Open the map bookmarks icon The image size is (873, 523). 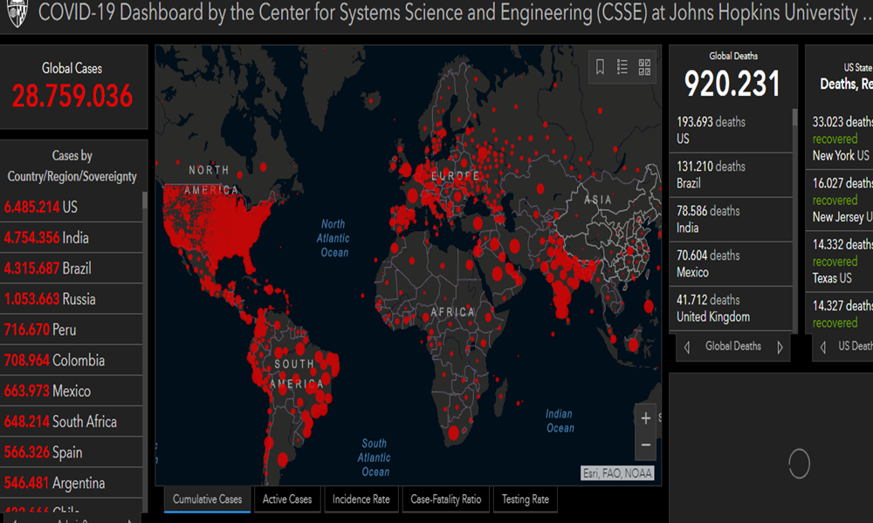tap(600, 67)
